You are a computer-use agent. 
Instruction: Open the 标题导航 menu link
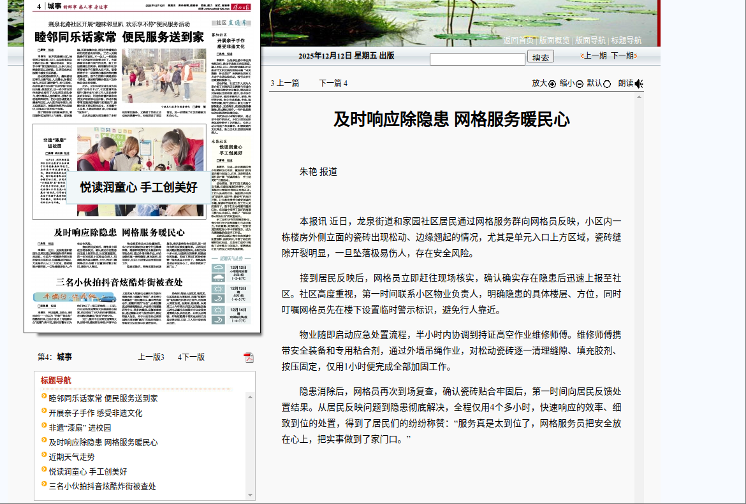click(x=626, y=40)
